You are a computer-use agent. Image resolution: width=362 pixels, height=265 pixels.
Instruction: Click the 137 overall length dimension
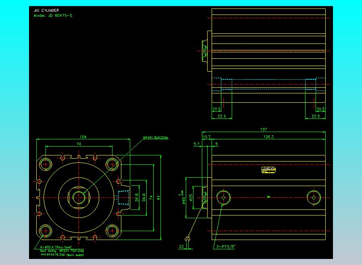tap(264, 130)
